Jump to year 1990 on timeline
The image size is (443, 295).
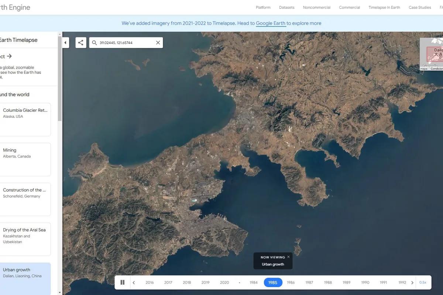coord(365,282)
